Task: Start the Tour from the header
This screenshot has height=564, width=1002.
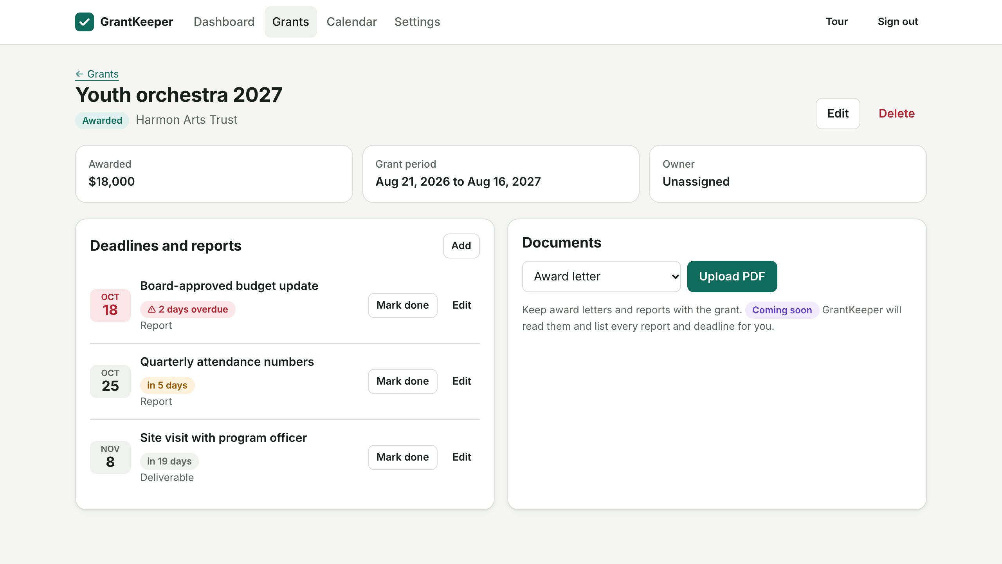Action: (x=837, y=22)
